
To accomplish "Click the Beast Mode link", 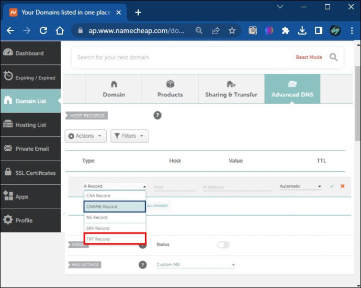I will click(x=309, y=57).
